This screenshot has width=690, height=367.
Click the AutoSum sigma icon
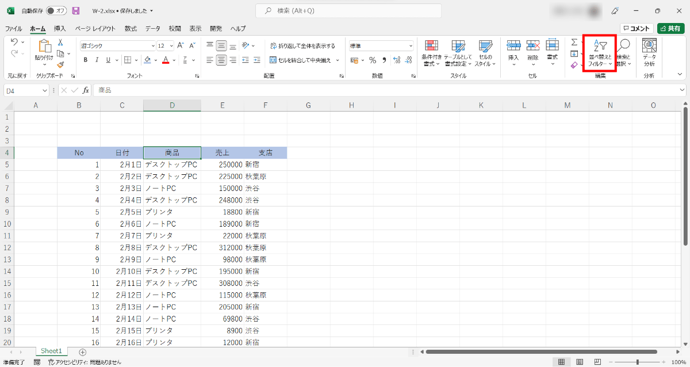574,43
